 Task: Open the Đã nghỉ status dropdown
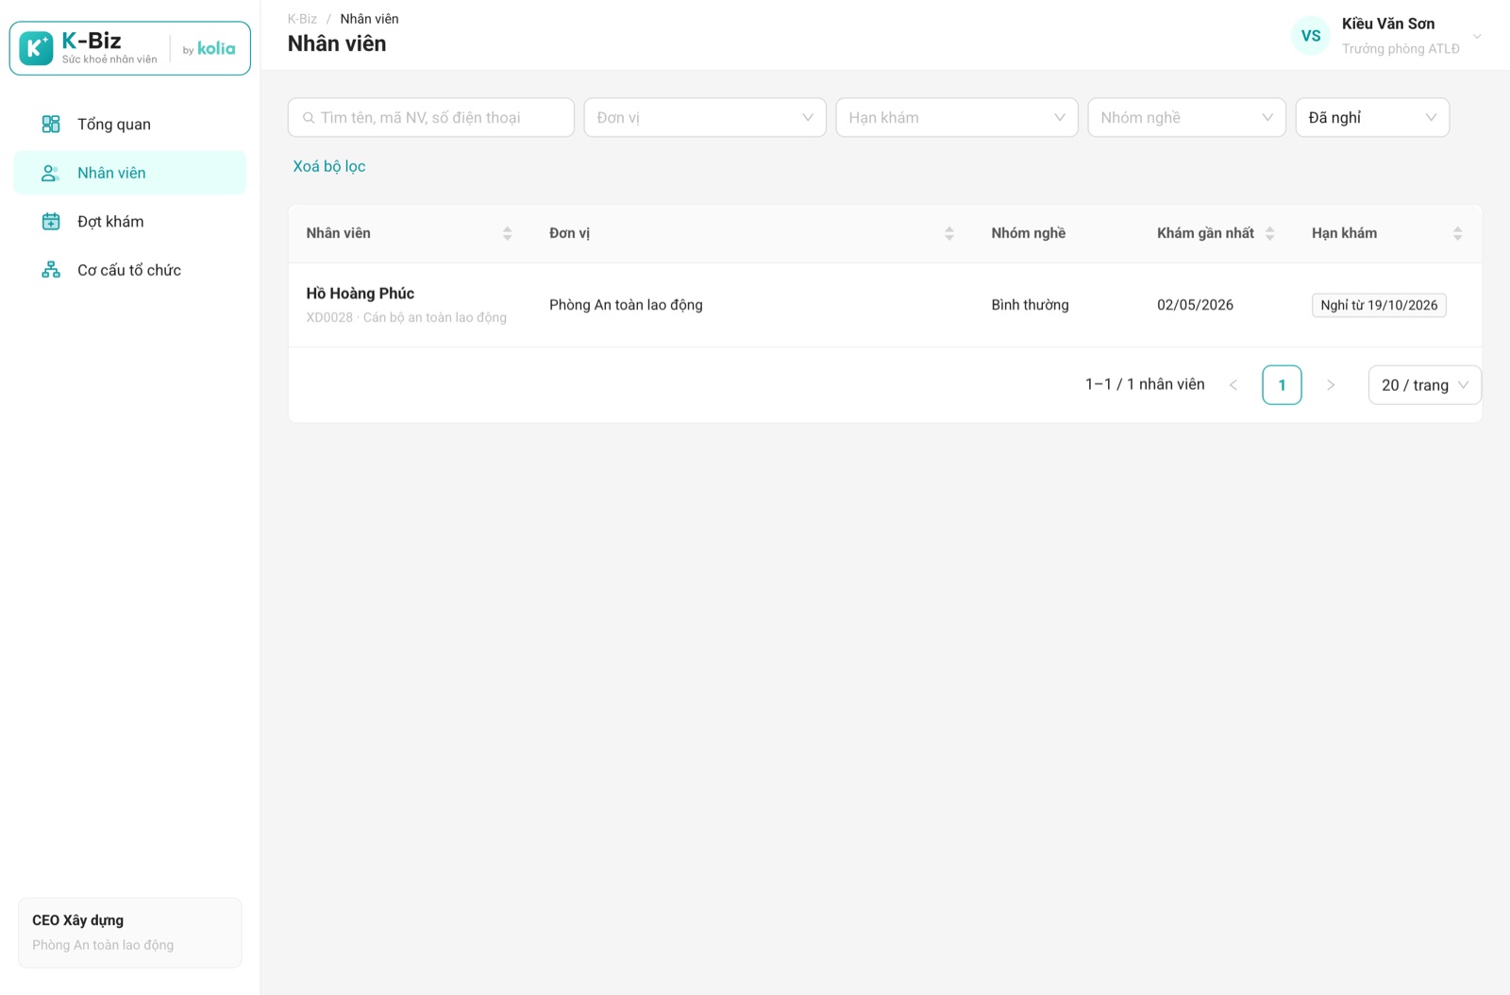tap(1372, 118)
